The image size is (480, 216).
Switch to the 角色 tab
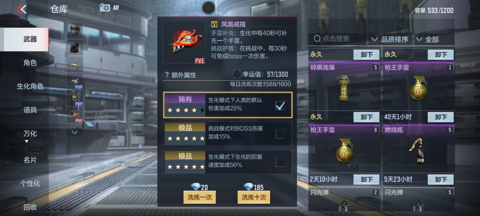(x=30, y=63)
